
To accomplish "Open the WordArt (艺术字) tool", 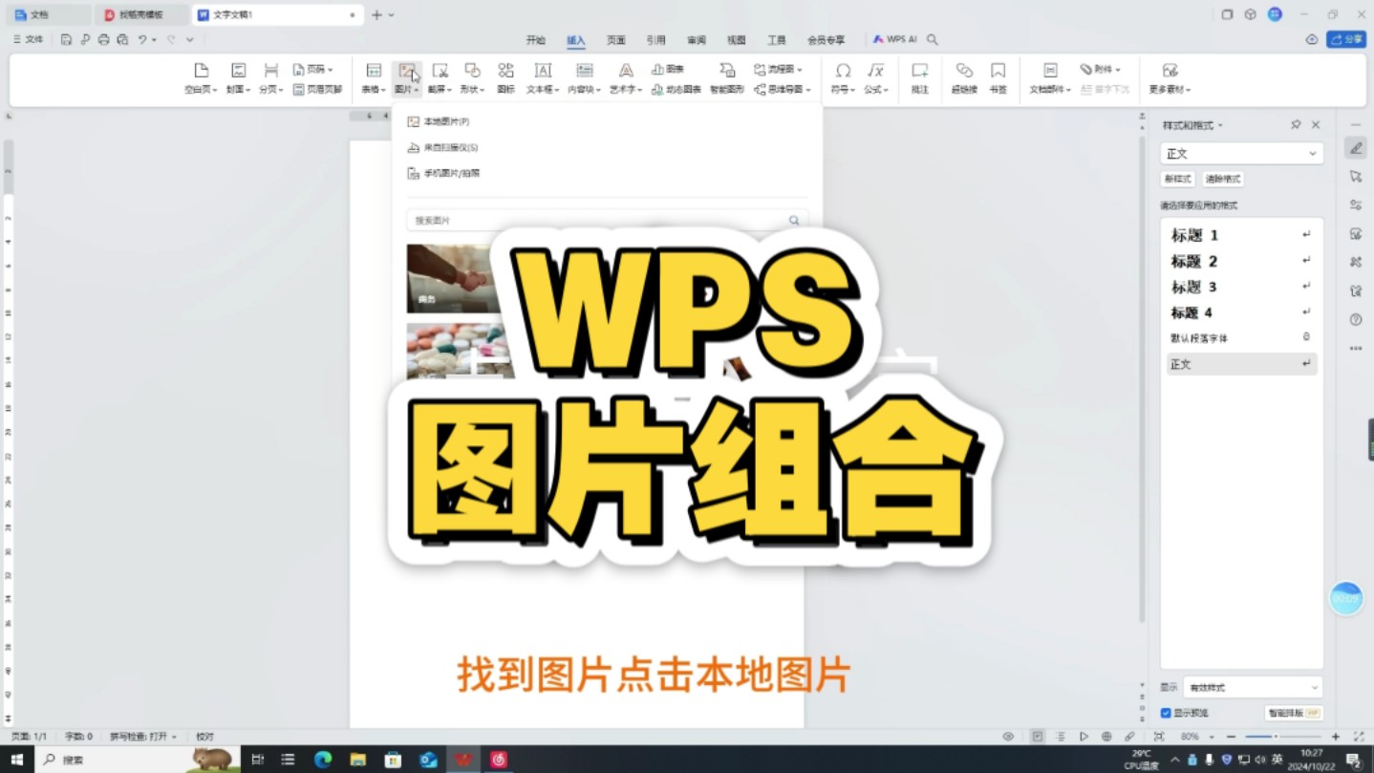I will tap(624, 77).
